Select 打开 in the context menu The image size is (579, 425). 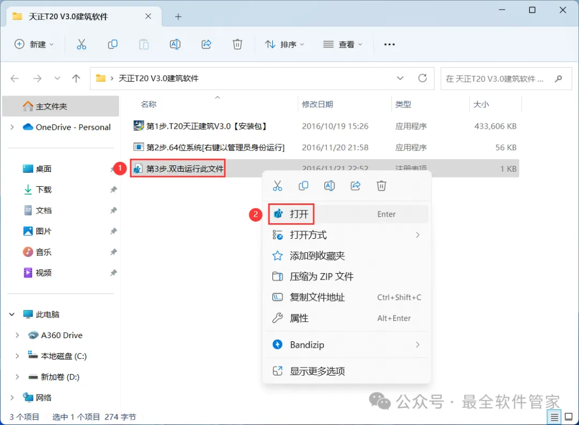coord(346,214)
